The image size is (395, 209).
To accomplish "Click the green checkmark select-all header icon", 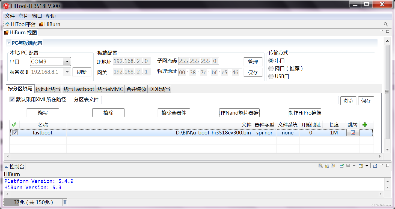I will coord(14,125).
